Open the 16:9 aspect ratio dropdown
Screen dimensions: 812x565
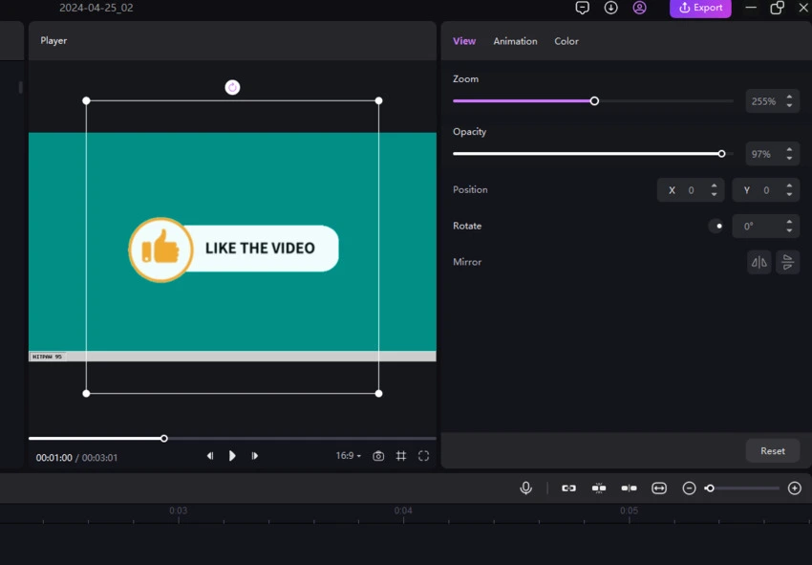349,456
